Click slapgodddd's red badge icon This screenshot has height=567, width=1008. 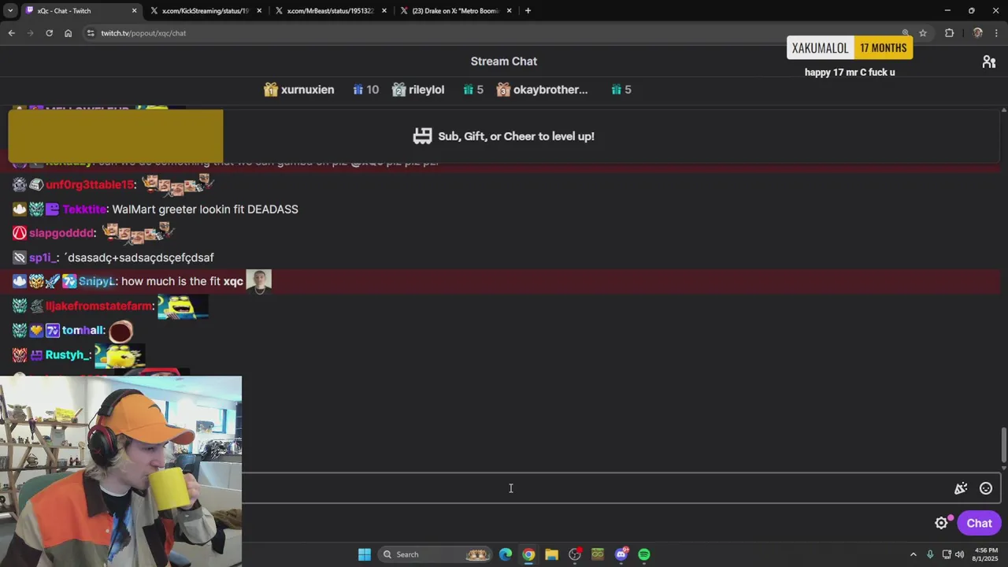[x=20, y=233]
